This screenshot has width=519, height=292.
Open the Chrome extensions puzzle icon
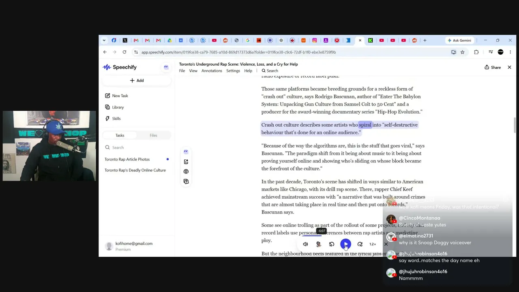[476, 52]
